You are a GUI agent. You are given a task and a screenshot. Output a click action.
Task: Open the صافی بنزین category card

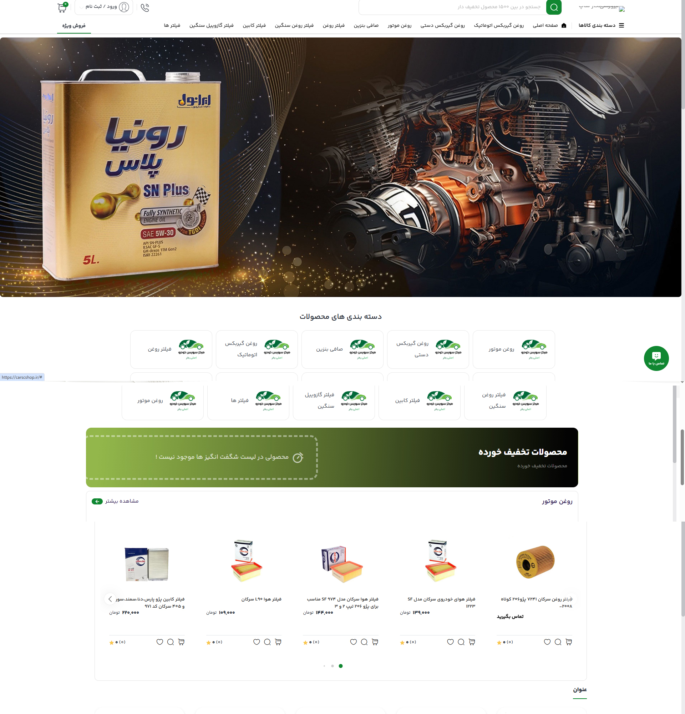342,350
